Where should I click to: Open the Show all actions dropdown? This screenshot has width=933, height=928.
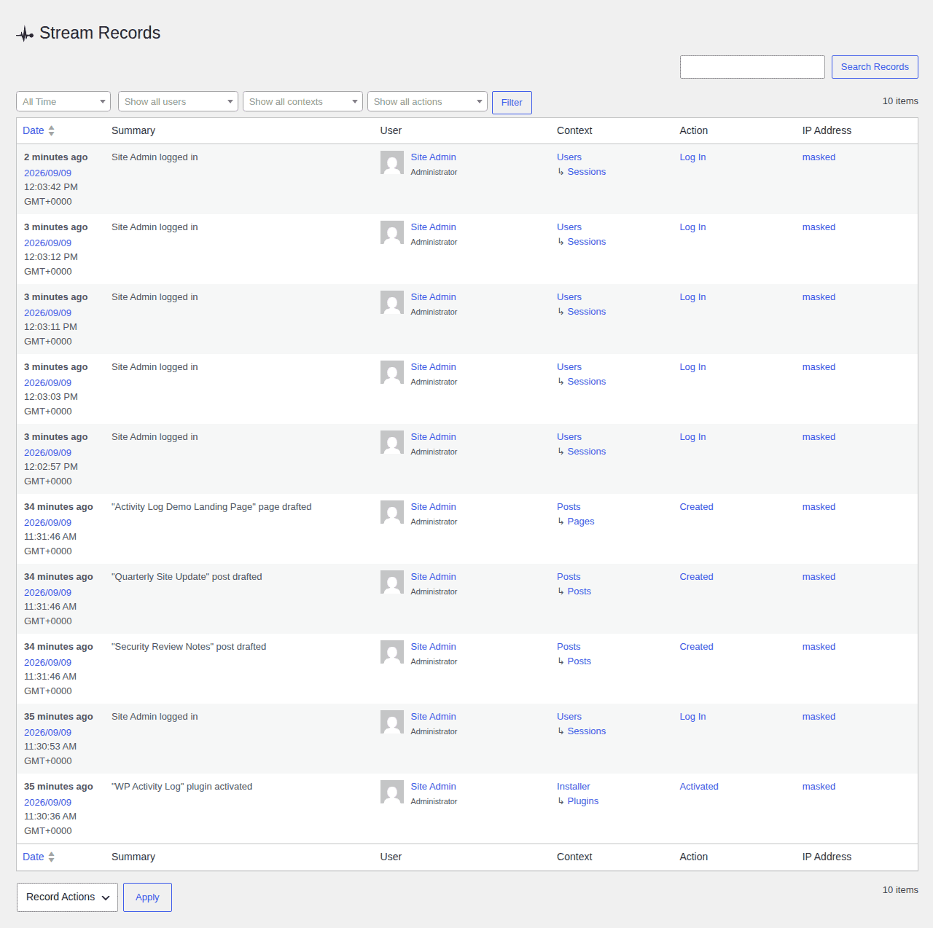click(x=428, y=101)
